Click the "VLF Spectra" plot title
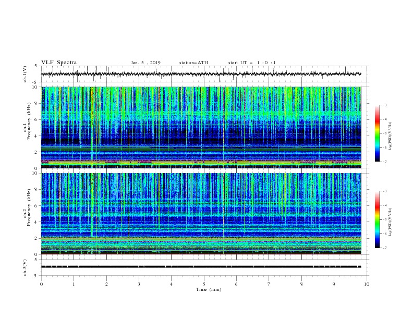 tap(59, 63)
